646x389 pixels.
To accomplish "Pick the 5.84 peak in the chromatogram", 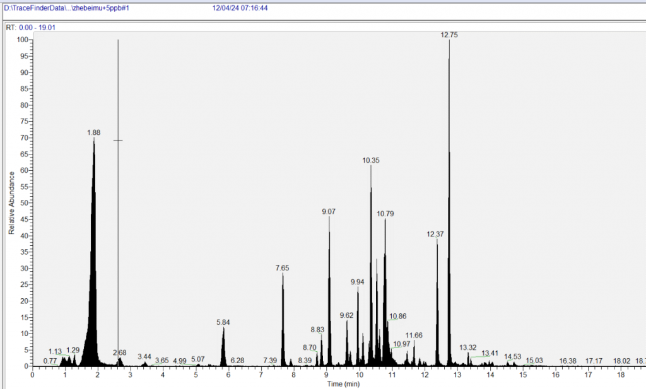I will (223, 323).
